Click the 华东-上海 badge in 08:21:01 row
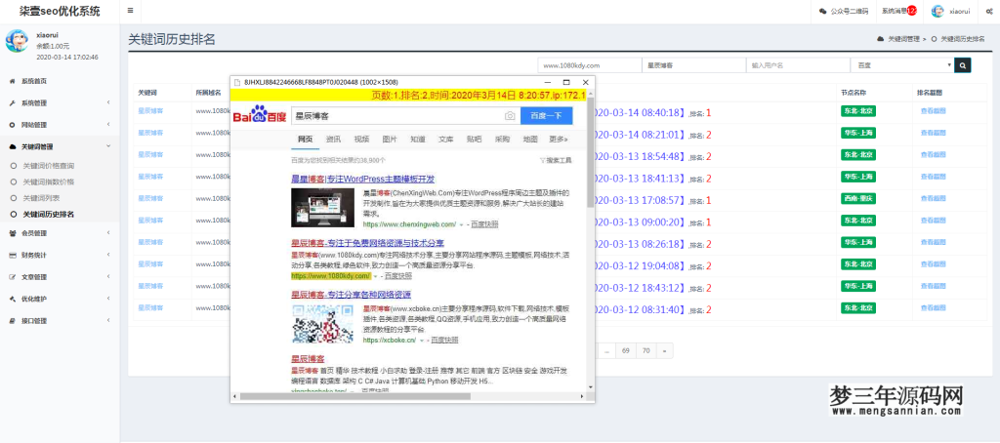This screenshot has width=1000, height=443. coord(857,134)
